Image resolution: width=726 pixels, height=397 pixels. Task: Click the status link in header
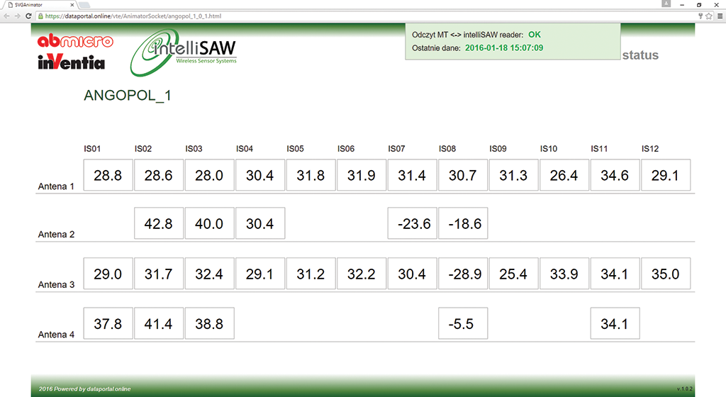tap(640, 55)
